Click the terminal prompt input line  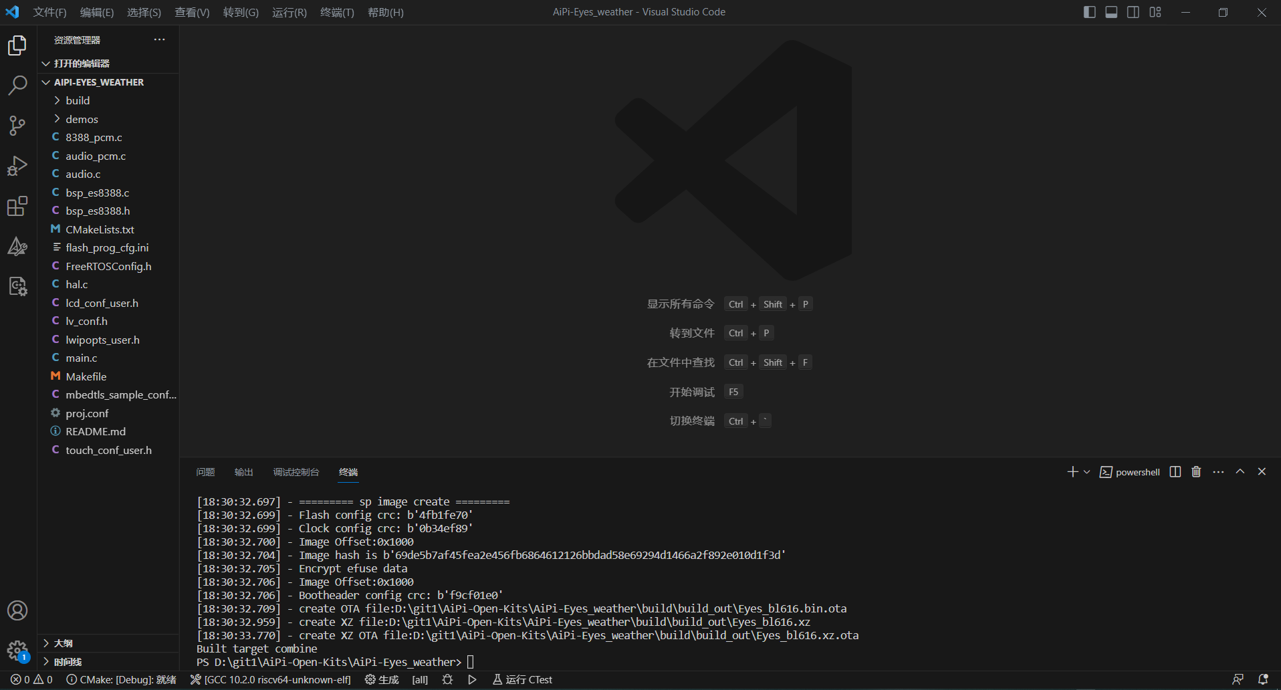click(x=336, y=662)
